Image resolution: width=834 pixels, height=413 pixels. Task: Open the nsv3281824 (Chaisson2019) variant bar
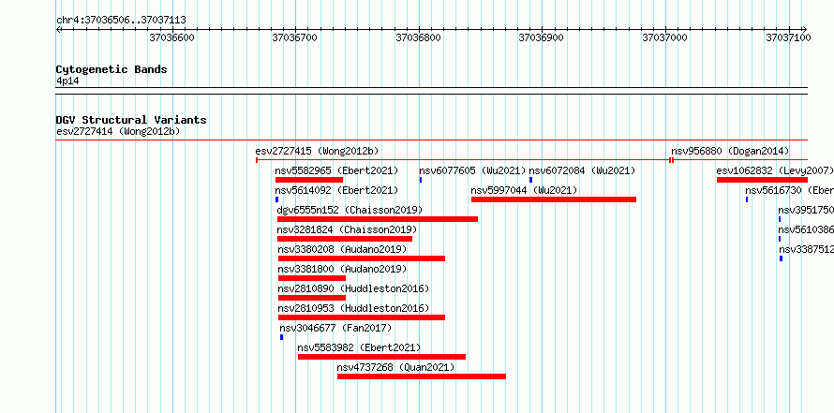(345, 239)
